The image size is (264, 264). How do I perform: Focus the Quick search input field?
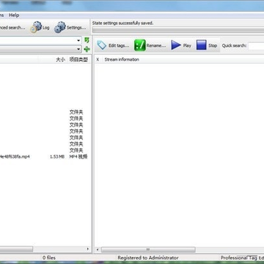click(x=256, y=45)
